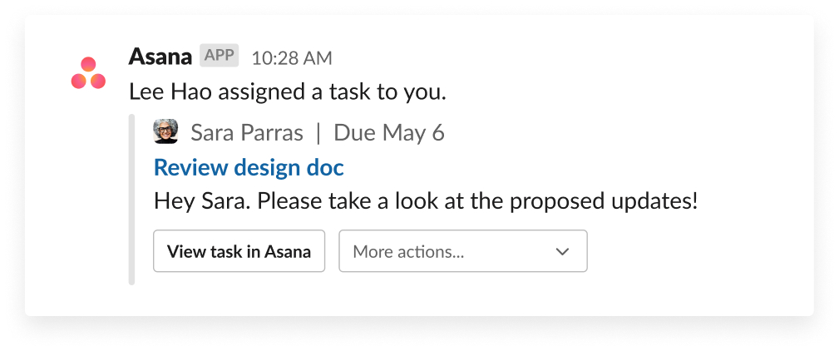839x351 pixels.
Task: Click the chevron arrow in More actions
Action: coord(562,251)
